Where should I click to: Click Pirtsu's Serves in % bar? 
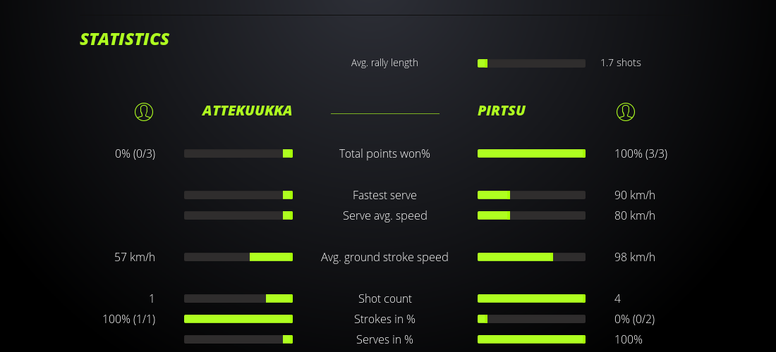pos(531,339)
